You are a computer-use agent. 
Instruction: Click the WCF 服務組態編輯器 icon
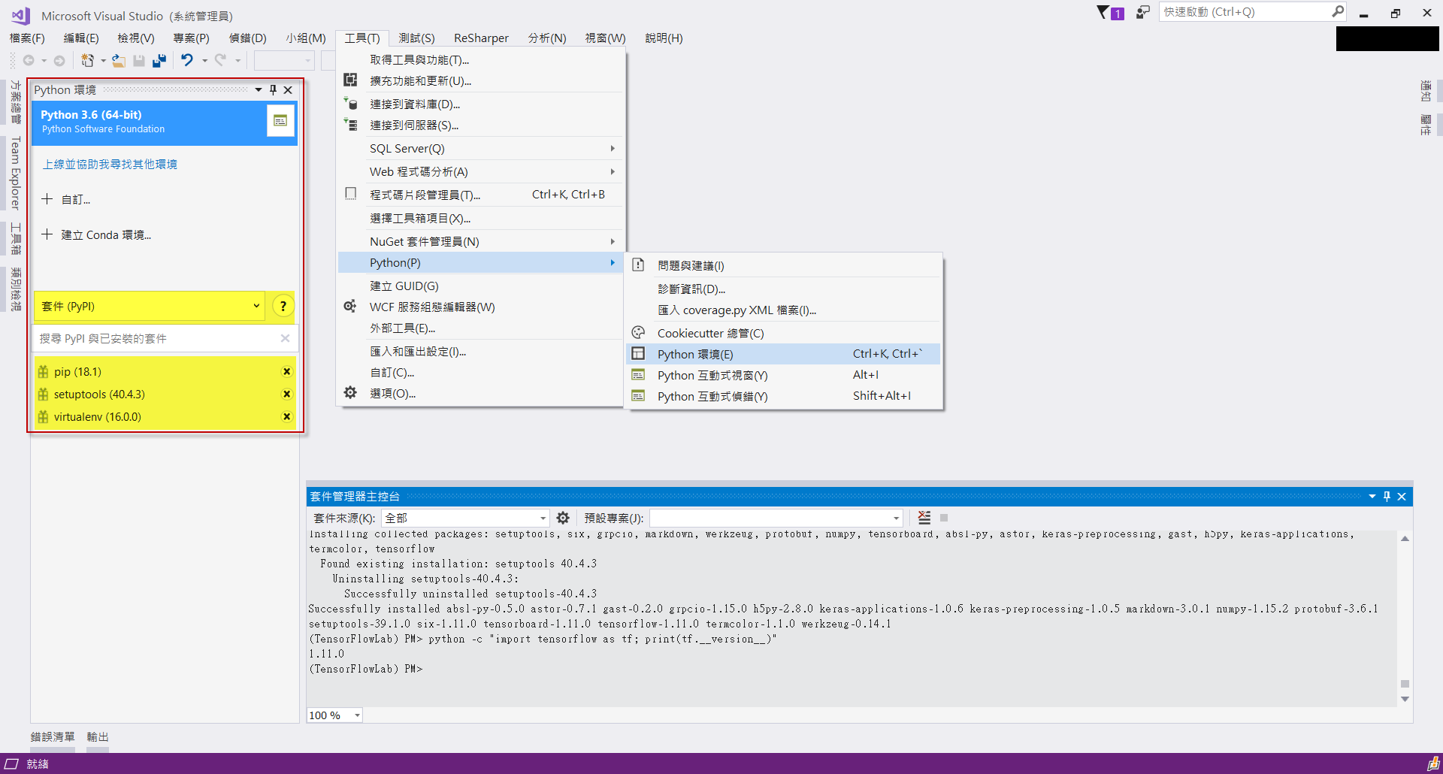click(350, 306)
